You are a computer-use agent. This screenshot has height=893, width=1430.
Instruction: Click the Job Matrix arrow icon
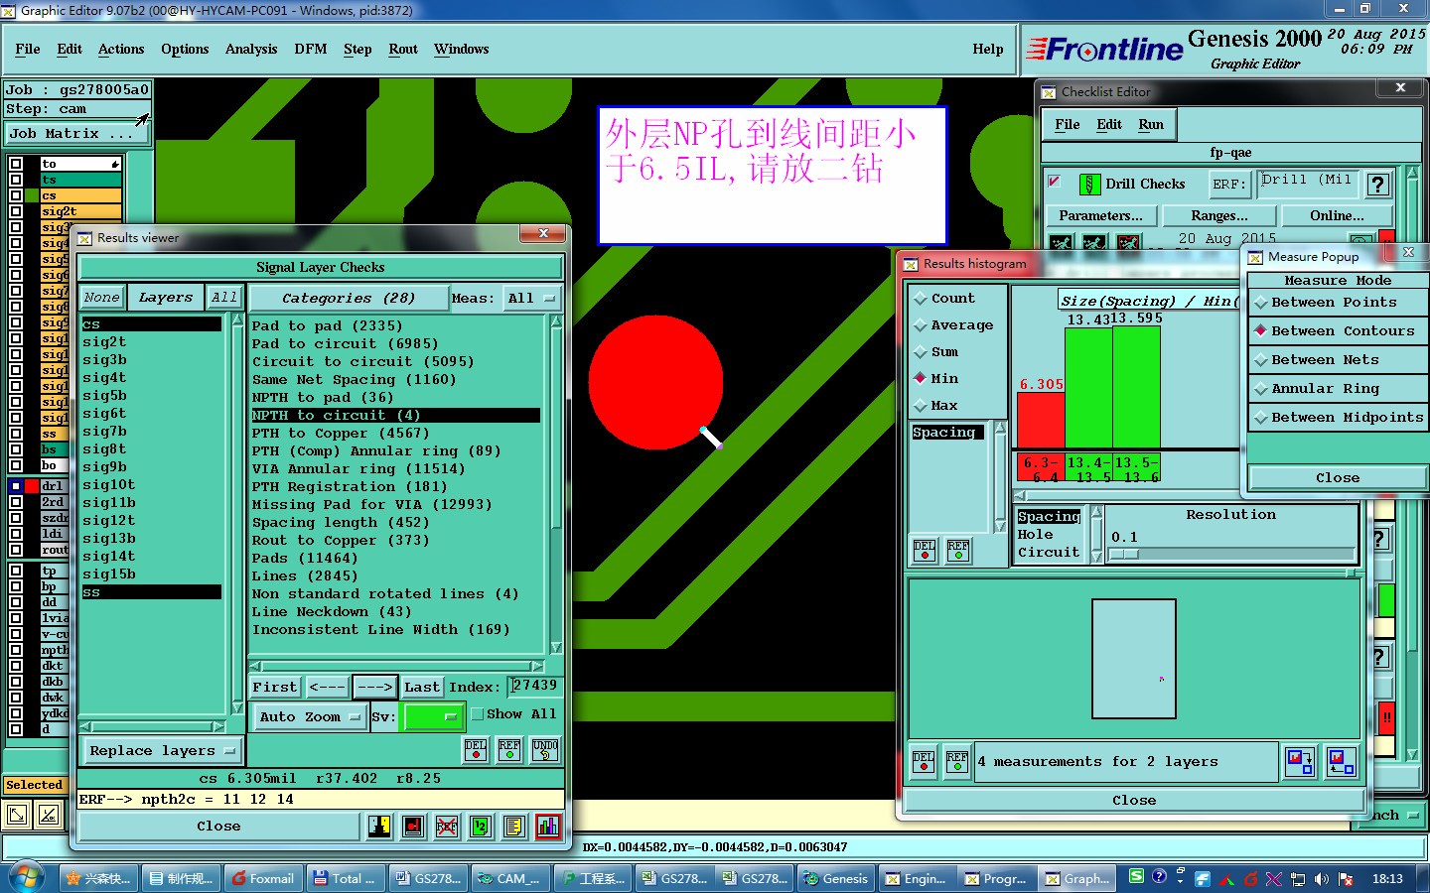coord(142,120)
